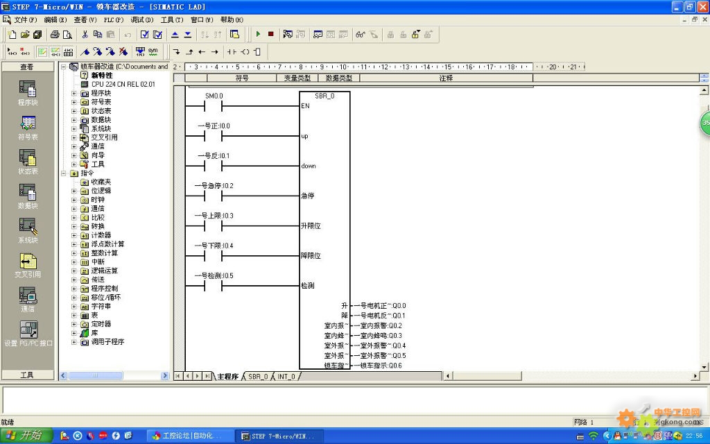Create a new project with the New icon
The height and width of the screenshot is (444, 710).
12,35
